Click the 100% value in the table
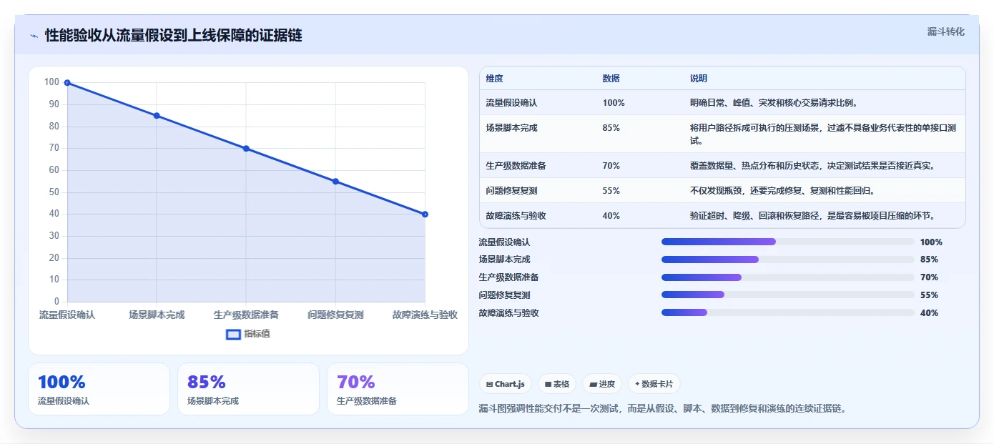994x444 pixels. pyautogui.click(x=614, y=103)
